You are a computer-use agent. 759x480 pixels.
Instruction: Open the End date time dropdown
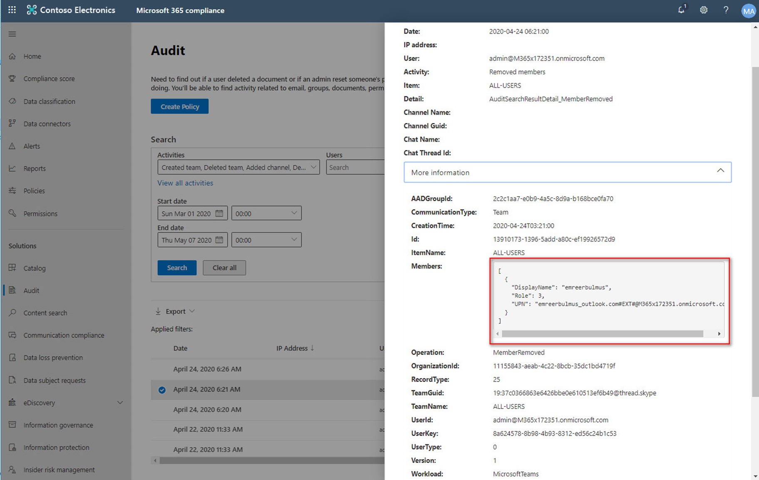[x=266, y=240]
